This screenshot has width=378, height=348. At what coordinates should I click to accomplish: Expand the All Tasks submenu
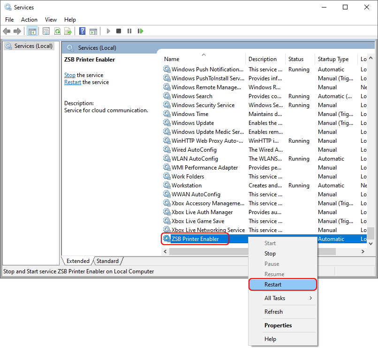click(275, 298)
